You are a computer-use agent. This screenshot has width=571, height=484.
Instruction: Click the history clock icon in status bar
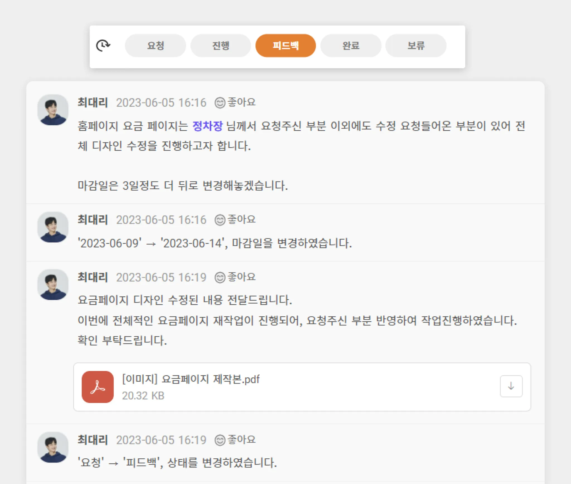[x=103, y=45]
